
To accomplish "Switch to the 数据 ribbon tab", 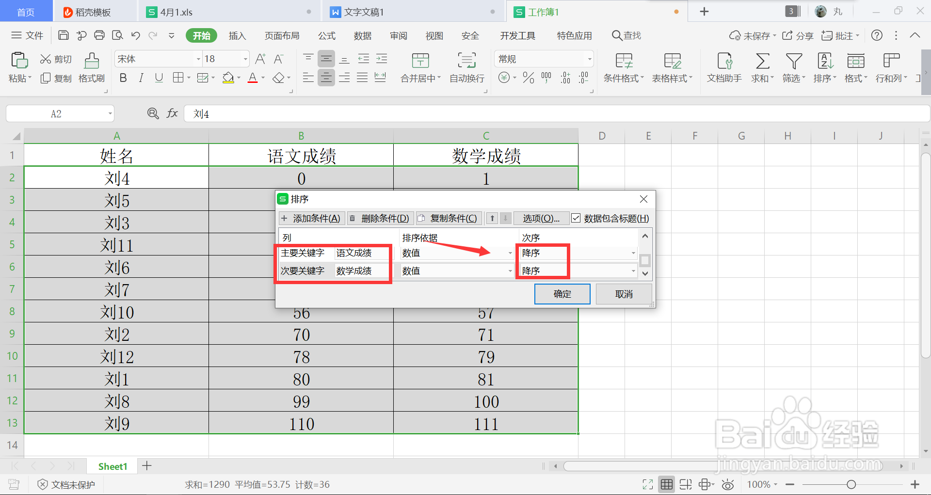I will coord(362,35).
